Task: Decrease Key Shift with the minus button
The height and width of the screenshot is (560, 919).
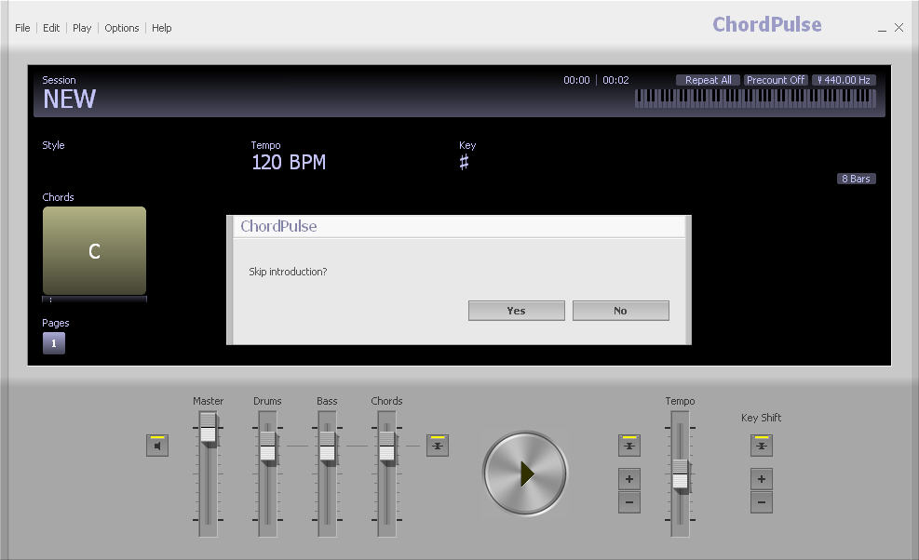Action: click(762, 502)
